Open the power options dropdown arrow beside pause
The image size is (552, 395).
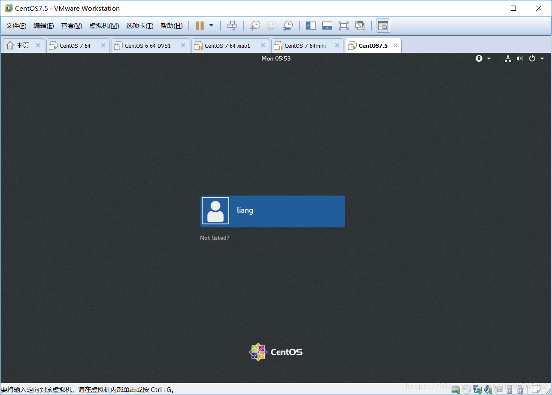pyautogui.click(x=211, y=25)
